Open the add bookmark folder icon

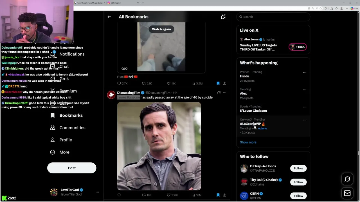(x=223, y=17)
